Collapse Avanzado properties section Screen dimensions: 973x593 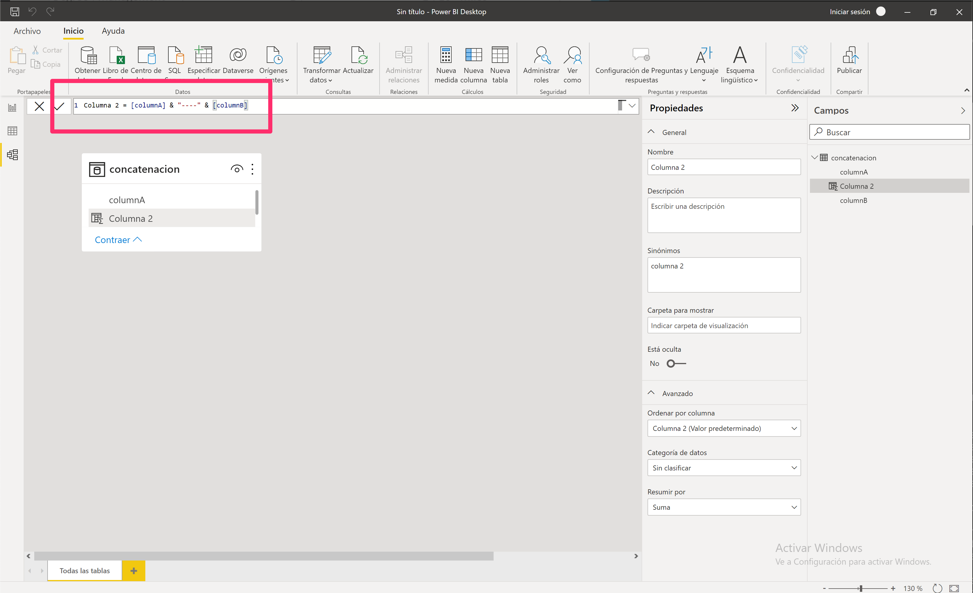tap(652, 393)
